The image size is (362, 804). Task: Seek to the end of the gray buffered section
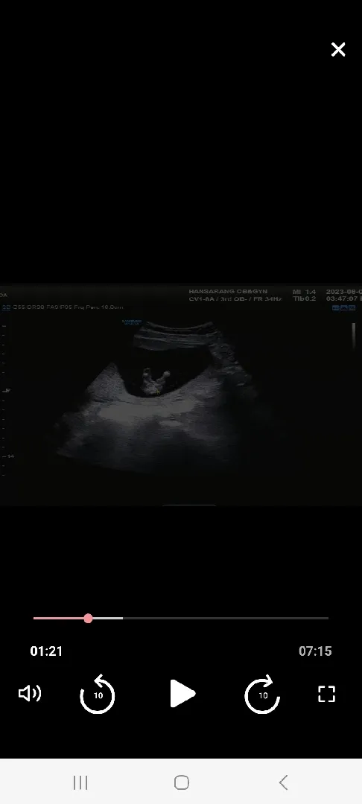(121, 619)
